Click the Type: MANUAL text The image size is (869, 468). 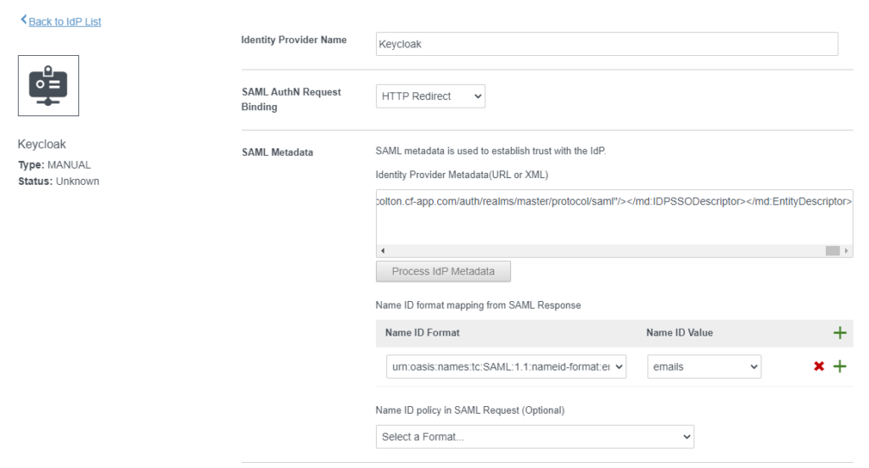point(54,165)
